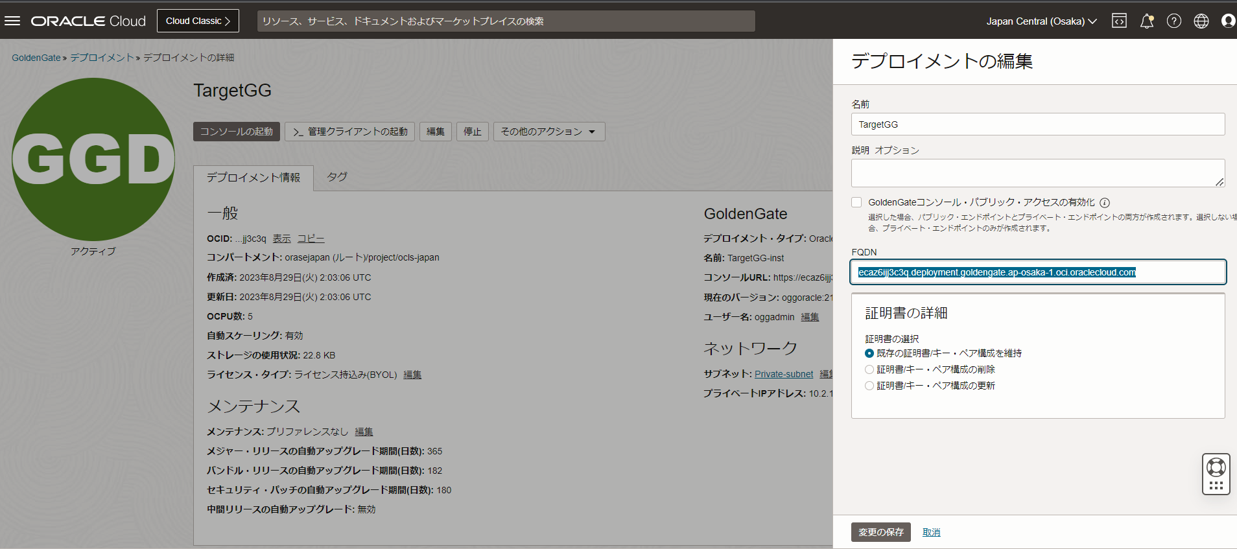The image size is (1237, 549).
Task: Expand その他のアクション dropdown
Action: pyautogui.click(x=549, y=132)
